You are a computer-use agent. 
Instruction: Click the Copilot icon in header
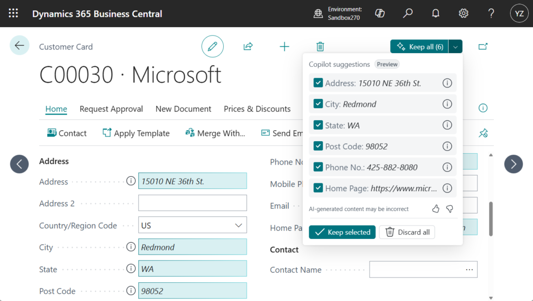[380, 14]
